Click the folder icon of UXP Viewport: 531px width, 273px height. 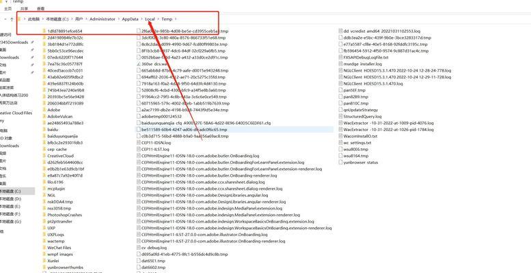pos(44,228)
